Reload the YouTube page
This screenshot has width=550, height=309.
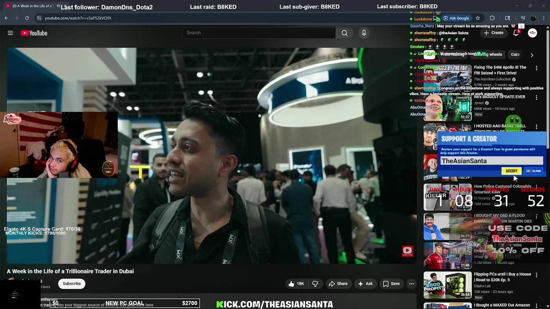click(x=27, y=18)
